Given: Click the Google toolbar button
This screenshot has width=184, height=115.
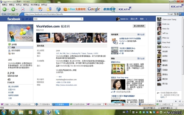Looking at the screenshot, I should click(x=94, y=9).
